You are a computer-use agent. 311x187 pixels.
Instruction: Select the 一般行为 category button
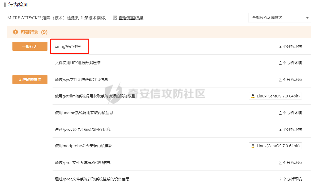[30, 46]
